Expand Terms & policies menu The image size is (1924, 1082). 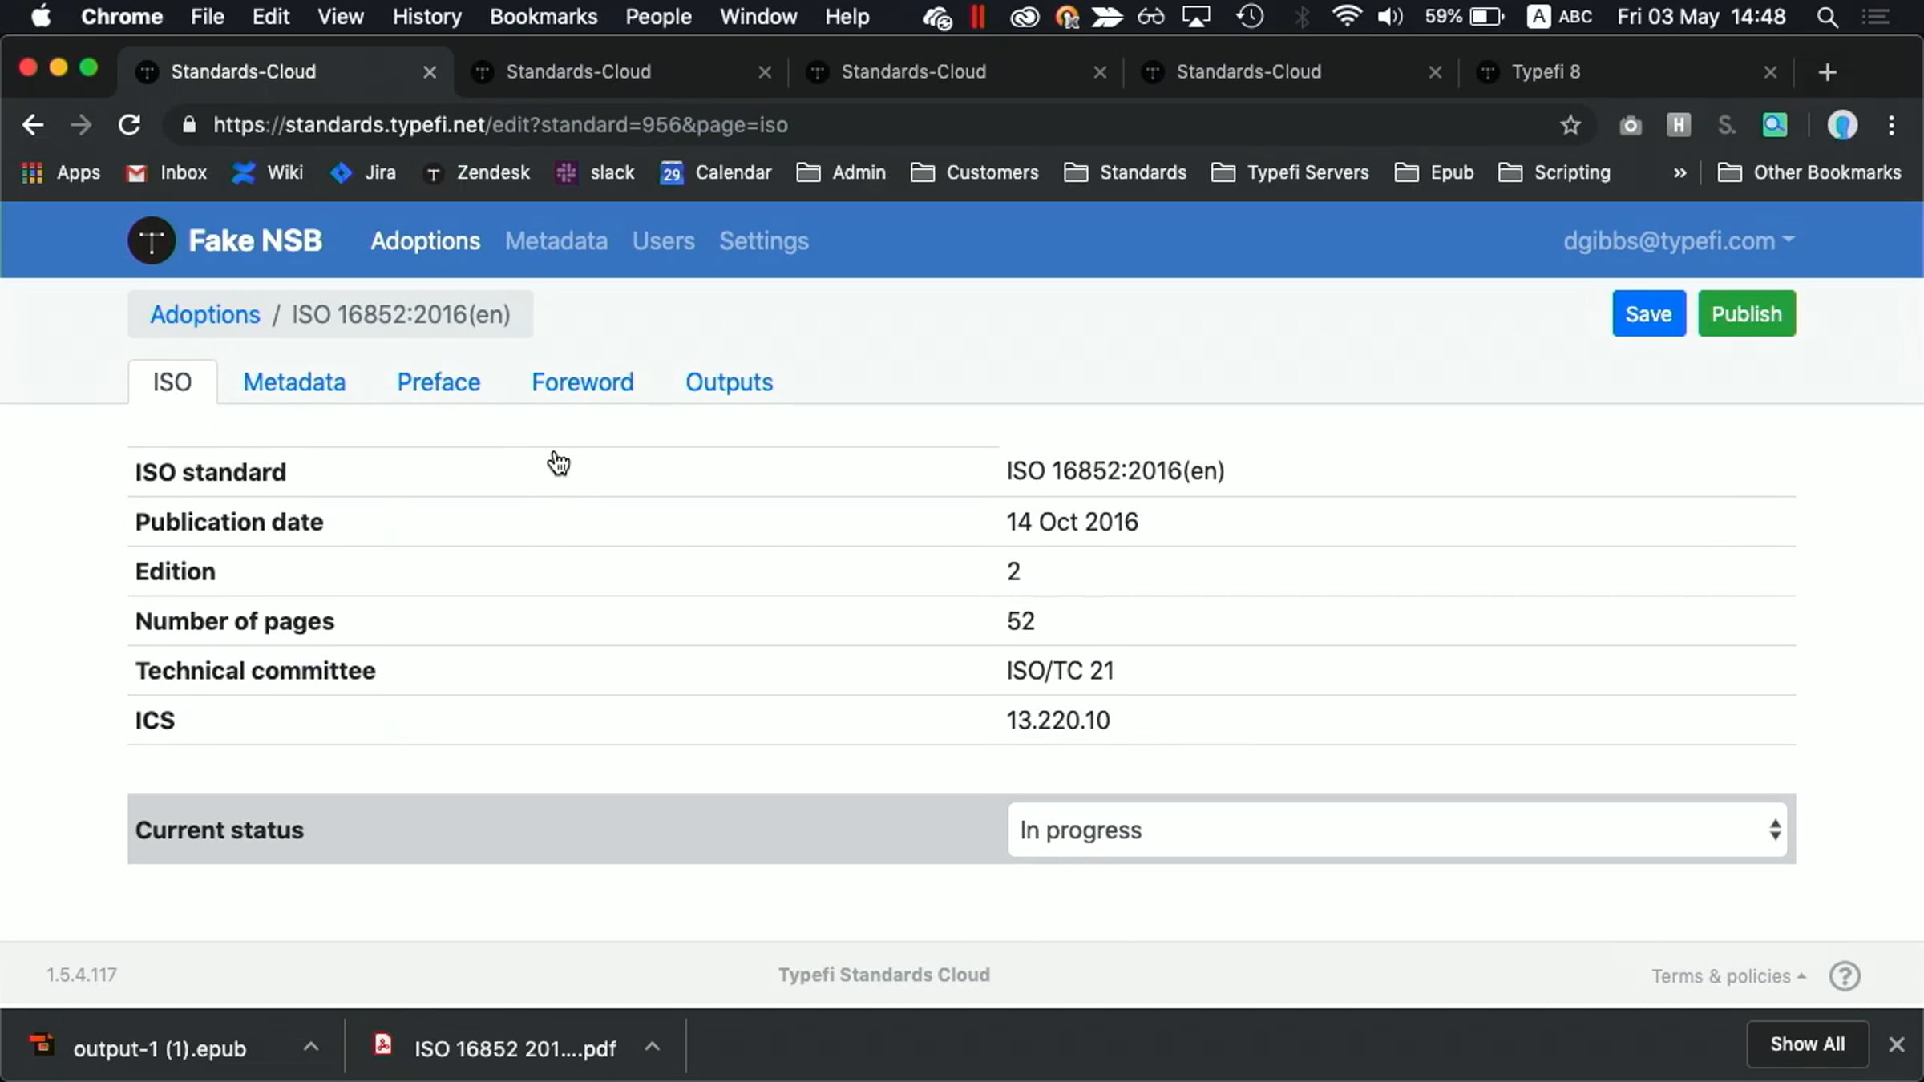[1728, 976]
